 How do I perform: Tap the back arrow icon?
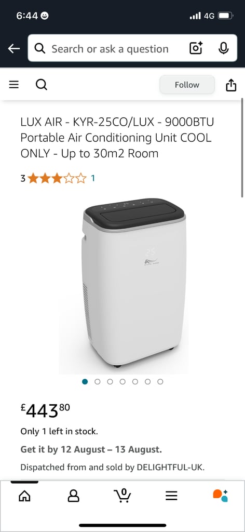13,48
